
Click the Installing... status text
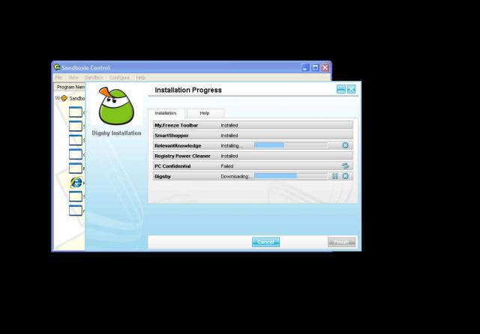pos(232,146)
